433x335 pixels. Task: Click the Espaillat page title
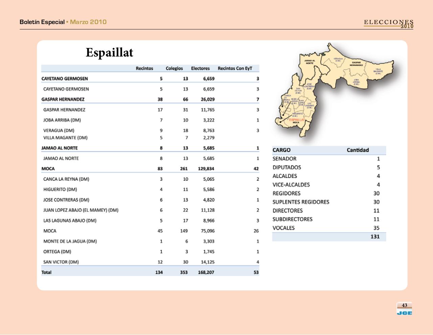110,52
